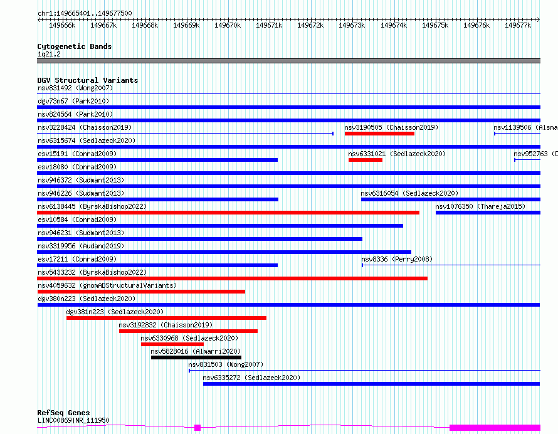The width and height of the screenshot is (558, 434).
Task: Click the Cytogenetic Bands track title
Action: point(75,46)
